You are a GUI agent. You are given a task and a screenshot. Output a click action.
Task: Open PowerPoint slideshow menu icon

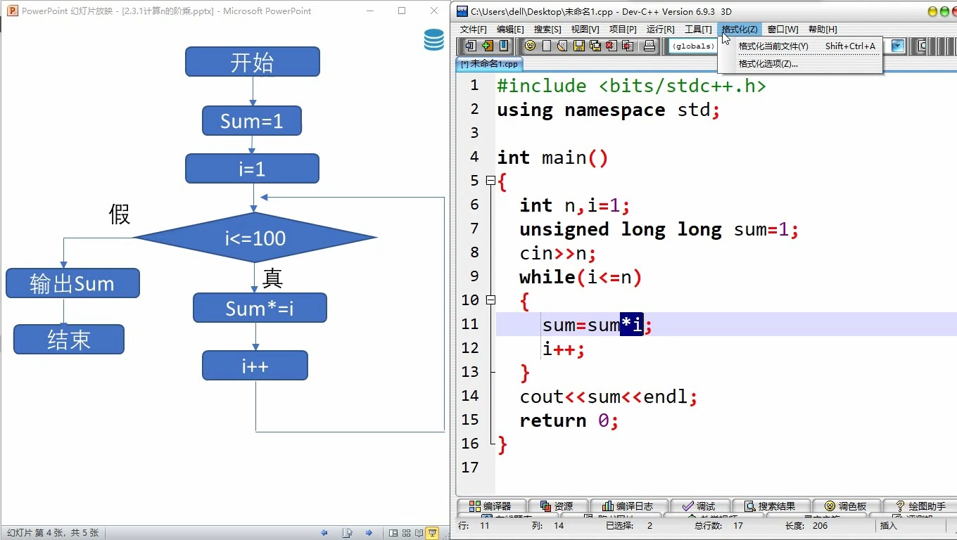347,533
